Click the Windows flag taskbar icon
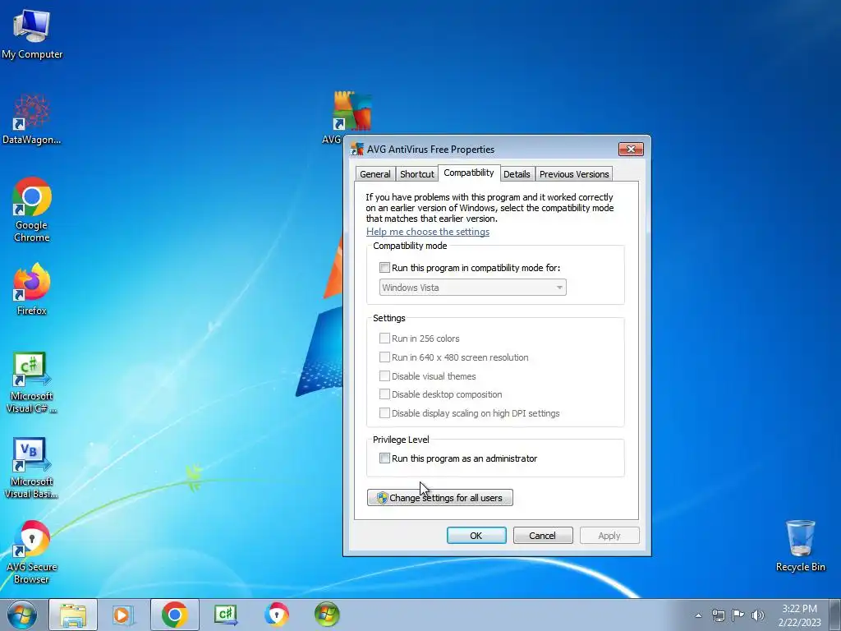Screen dimensions: 841x631 (x=327, y=615)
